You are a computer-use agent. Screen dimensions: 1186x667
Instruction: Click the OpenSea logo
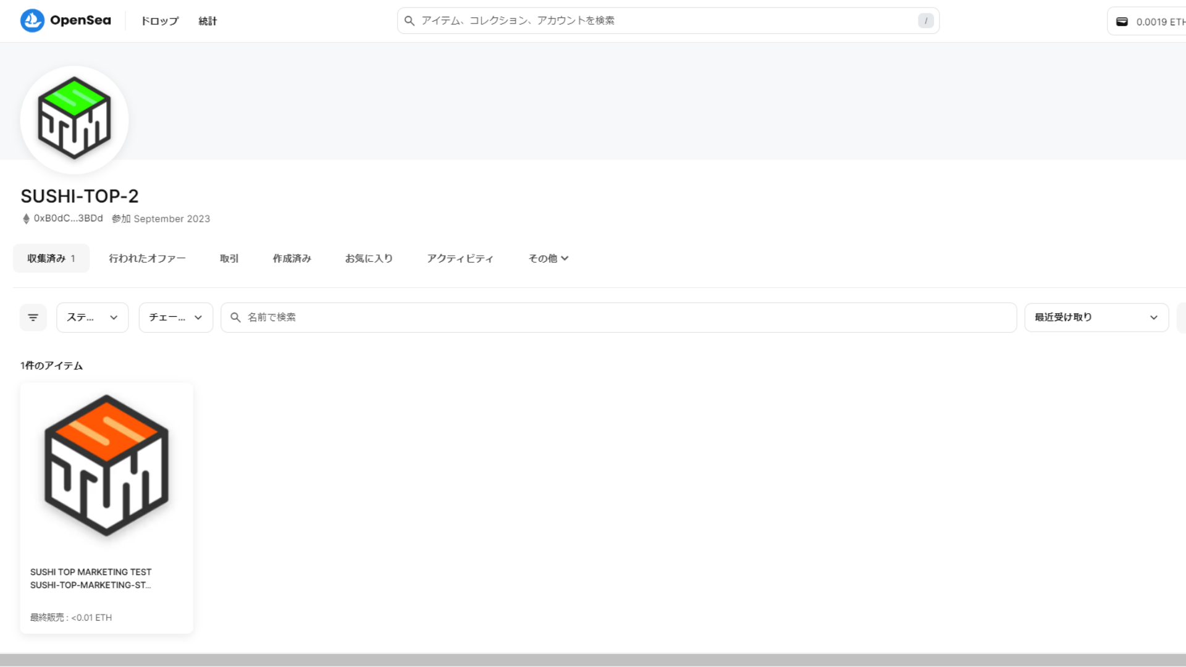(65, 20)
